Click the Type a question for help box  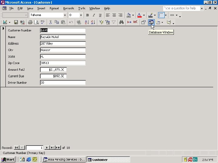[182, 8]
